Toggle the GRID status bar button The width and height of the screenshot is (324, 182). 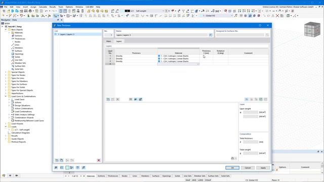194,180
